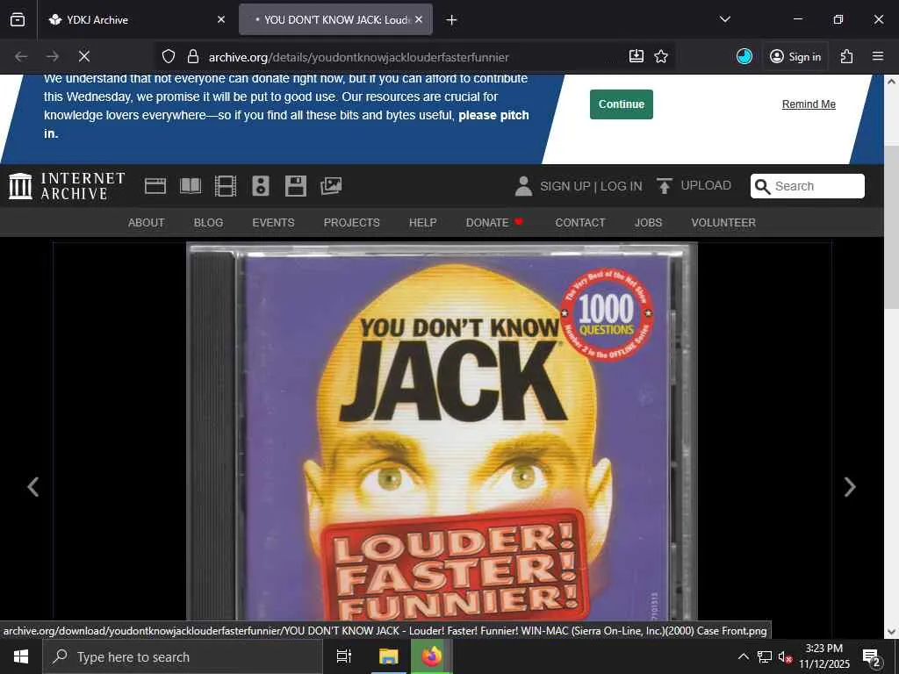Open the notification center icon

(x=872, y=657)
